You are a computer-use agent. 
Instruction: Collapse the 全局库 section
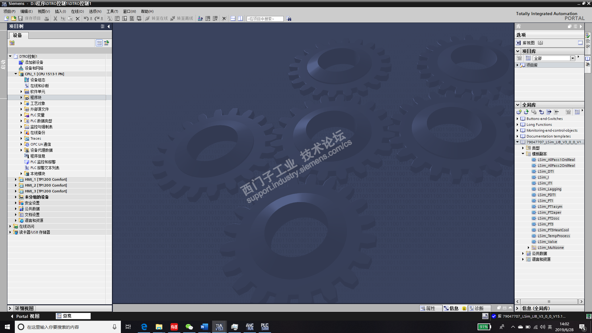pos(518,105)
